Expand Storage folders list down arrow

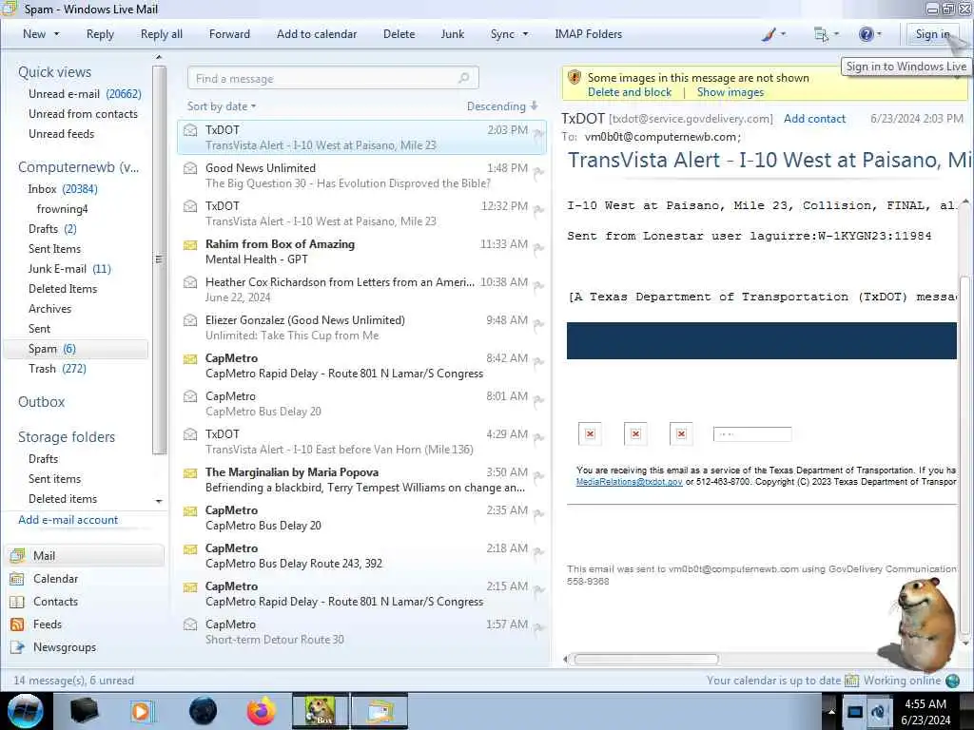(x=159, y=501)
